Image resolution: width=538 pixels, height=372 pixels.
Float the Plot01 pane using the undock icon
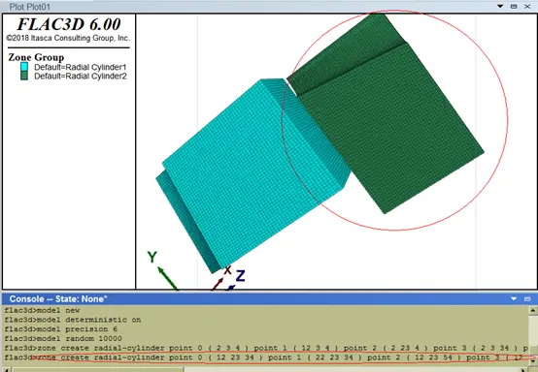(x=514, y=6)
